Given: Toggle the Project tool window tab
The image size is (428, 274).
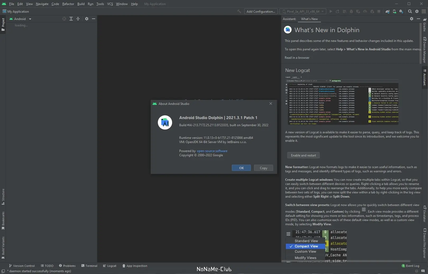Looking at the screenshot, I should point(3,25).
